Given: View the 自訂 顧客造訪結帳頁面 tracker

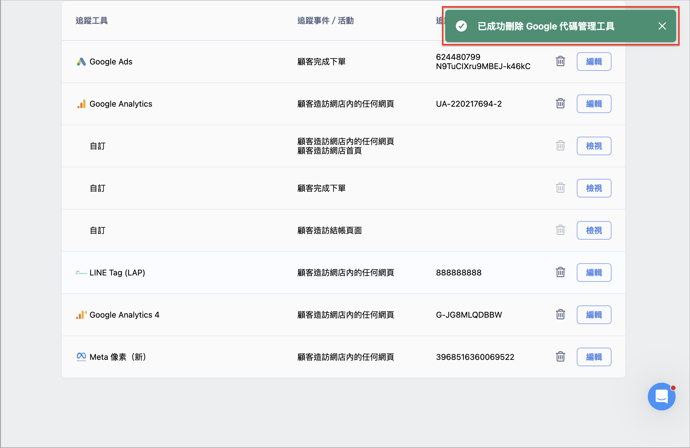Looking at the screenshot, I should (594, 230).
